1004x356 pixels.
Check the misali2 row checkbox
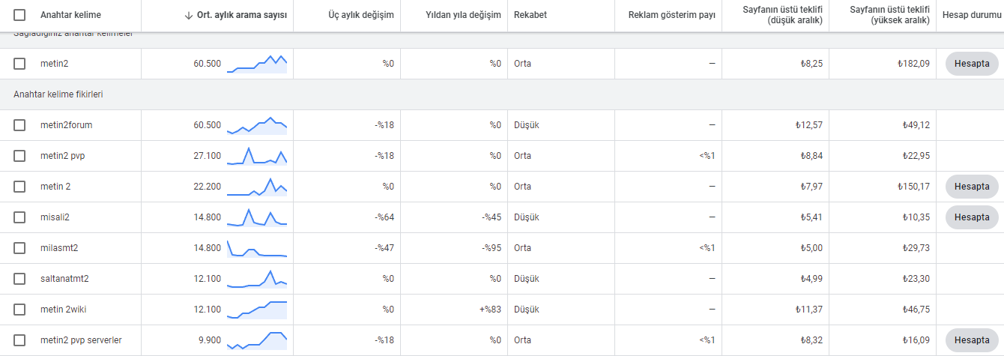coord(19,217)
